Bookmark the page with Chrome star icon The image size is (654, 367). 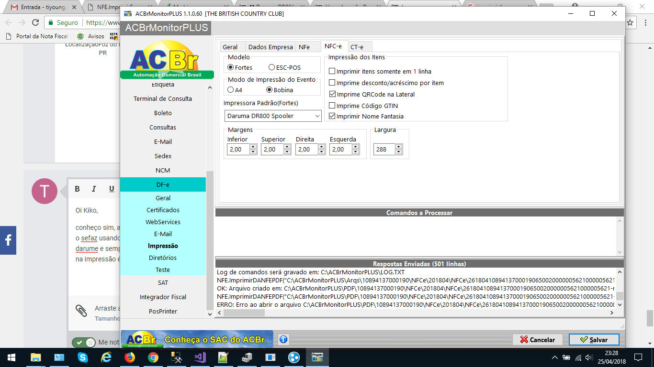[630, 22]
